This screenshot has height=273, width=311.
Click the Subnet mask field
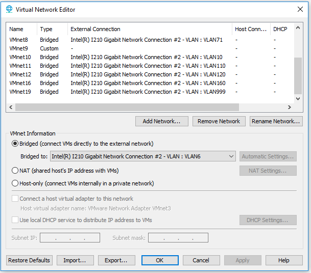pos(178,237)
